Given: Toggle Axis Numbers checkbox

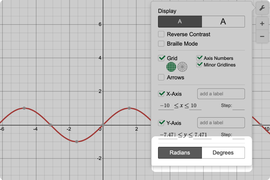Looking at the screenshot, I should point(199,58).
